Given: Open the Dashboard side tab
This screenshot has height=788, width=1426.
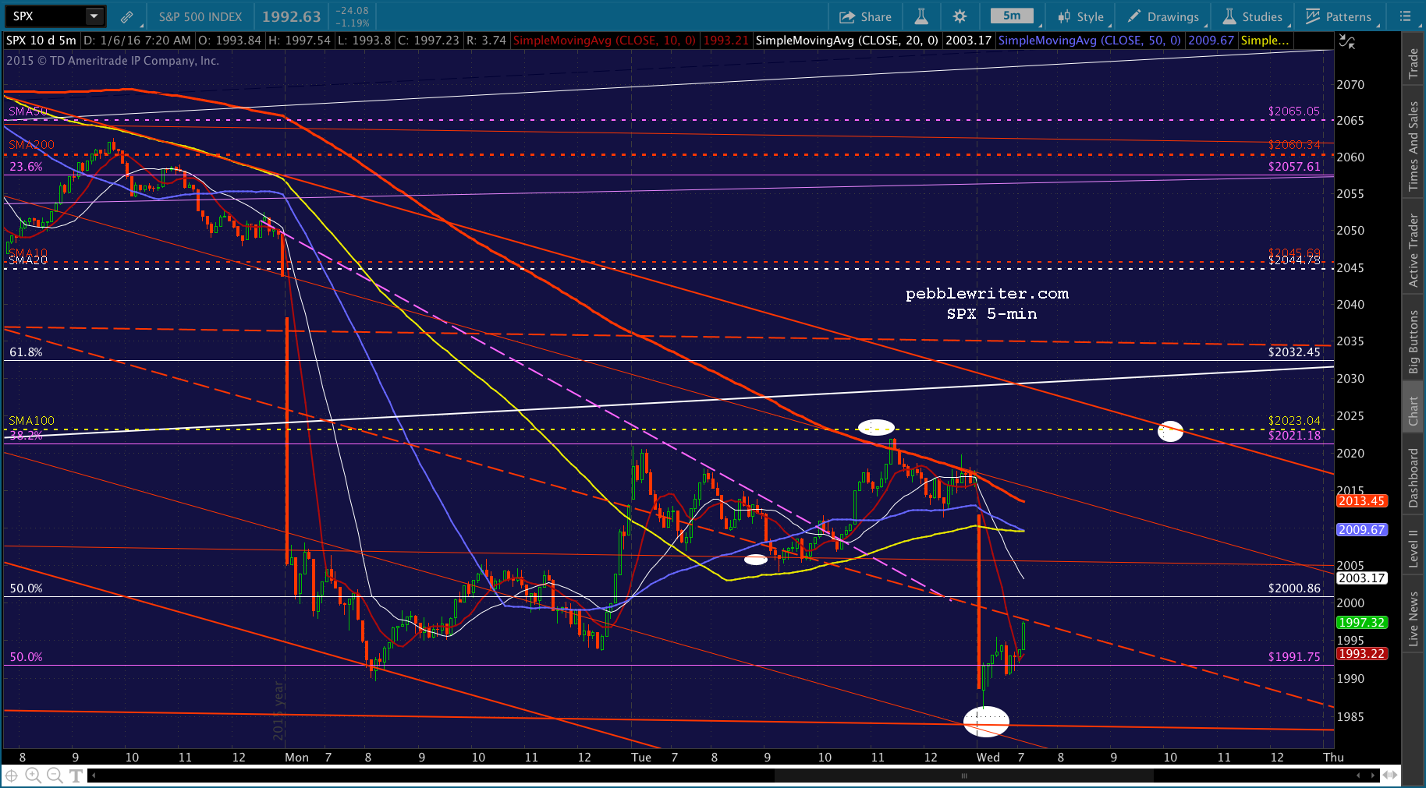Looking at the screenshot, I should click(1413, 478).
